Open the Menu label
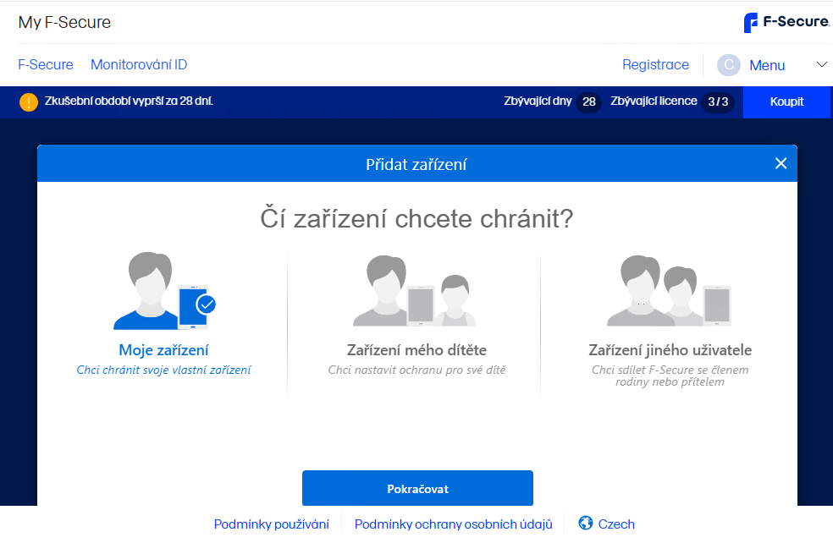Image resolution: width=833 pixels, height=543 pixels. [767, 65]
